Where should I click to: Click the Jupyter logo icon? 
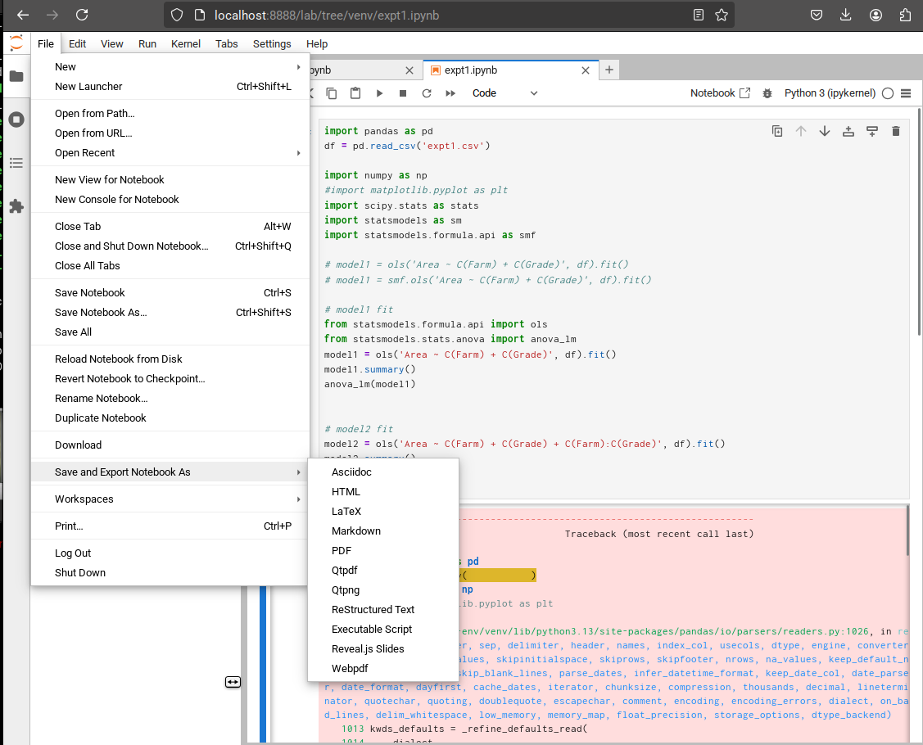point(16,43)
